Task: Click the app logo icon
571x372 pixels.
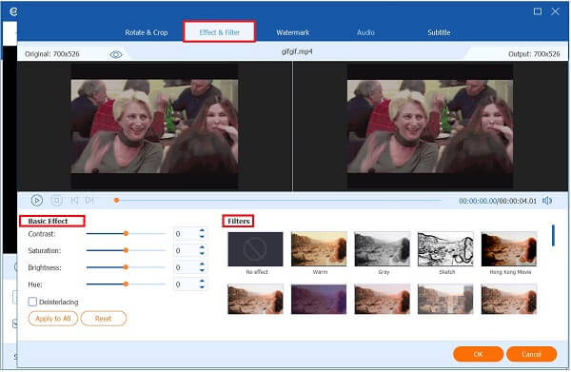Action: coord(13,11)
